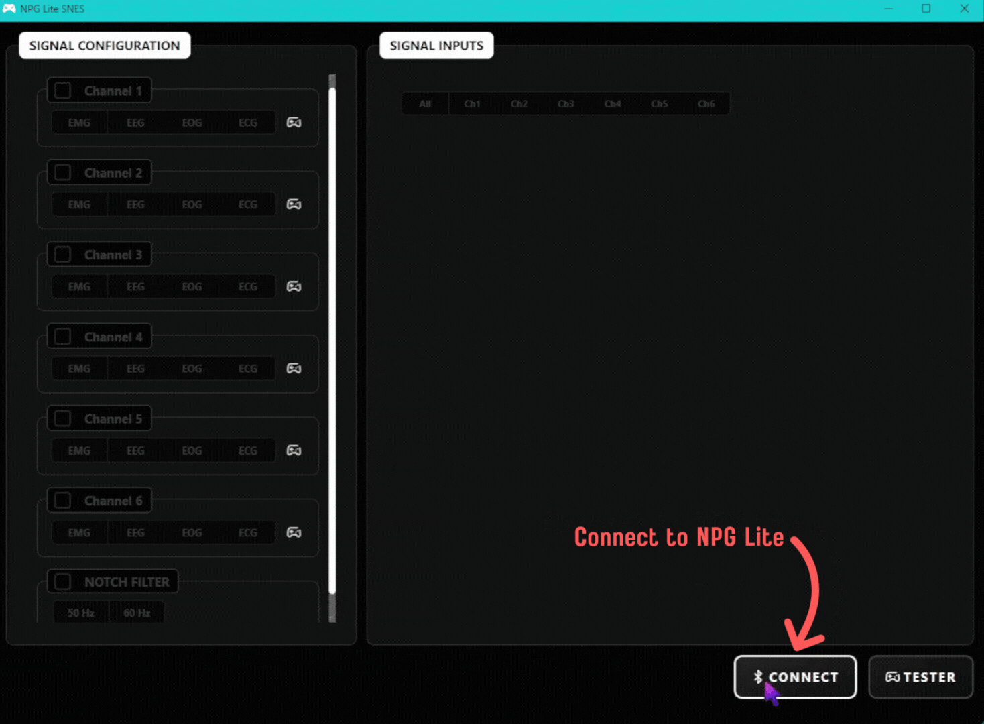Viewport: 984px width, 724px height.
Task: Enable the Channel 3 checkbox
Action: click(63, 254)
